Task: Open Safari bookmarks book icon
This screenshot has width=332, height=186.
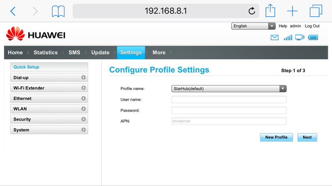Action: (x=58, y=11)
